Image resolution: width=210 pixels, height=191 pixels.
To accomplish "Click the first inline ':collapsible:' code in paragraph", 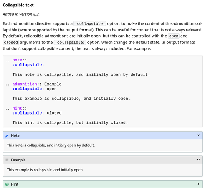I will click(x=90, y=23).
